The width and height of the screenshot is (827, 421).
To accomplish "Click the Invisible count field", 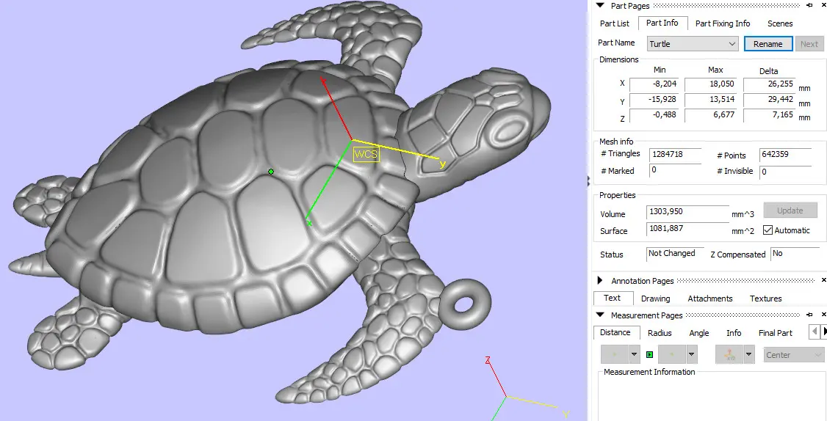I will (x=785, y=172).
